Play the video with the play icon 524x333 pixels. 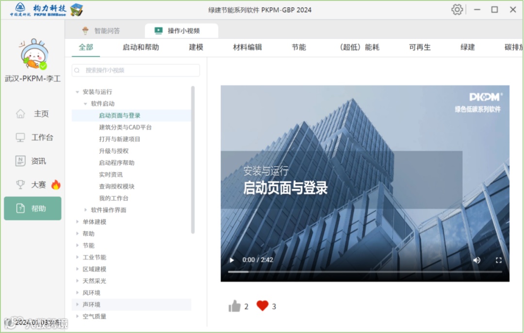231,260
